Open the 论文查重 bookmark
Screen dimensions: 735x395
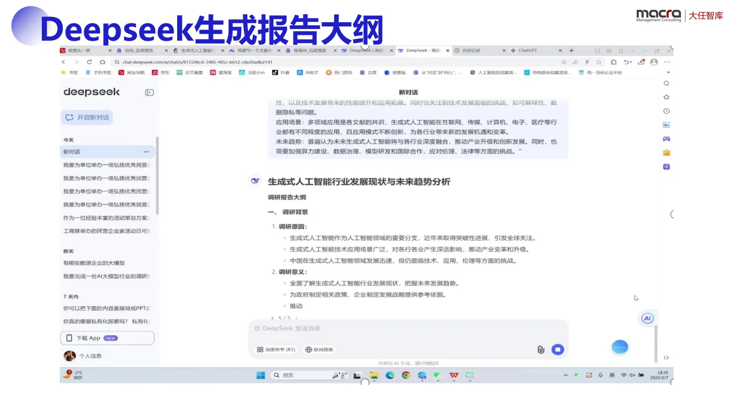(x=190, y=72)
